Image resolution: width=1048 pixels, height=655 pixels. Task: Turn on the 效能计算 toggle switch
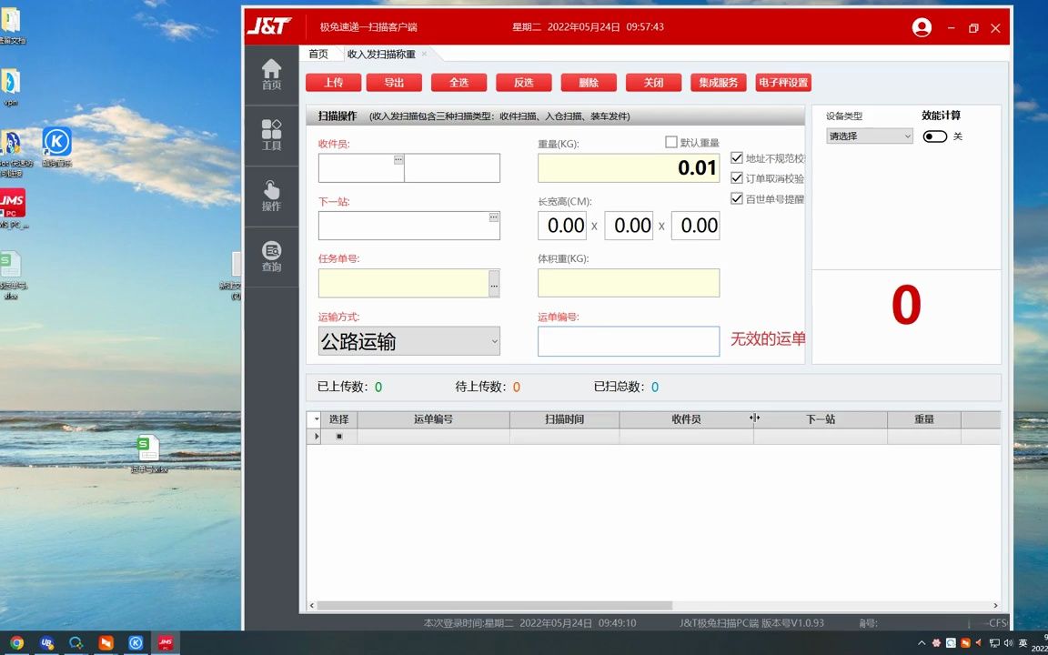[x=934, y=135]
